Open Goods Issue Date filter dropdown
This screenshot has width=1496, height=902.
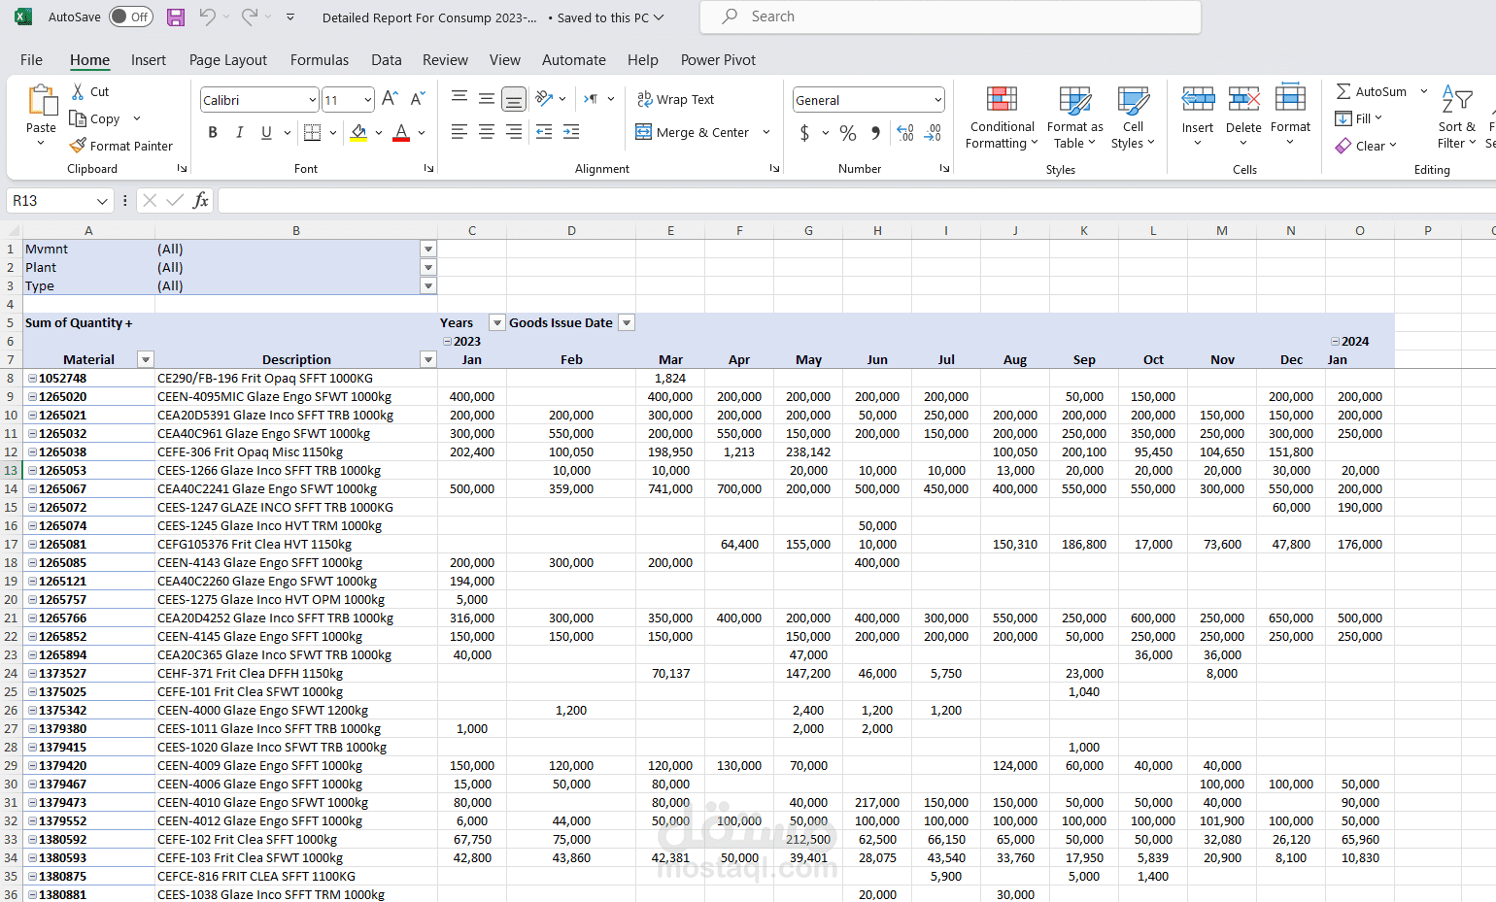pos(627,322)
